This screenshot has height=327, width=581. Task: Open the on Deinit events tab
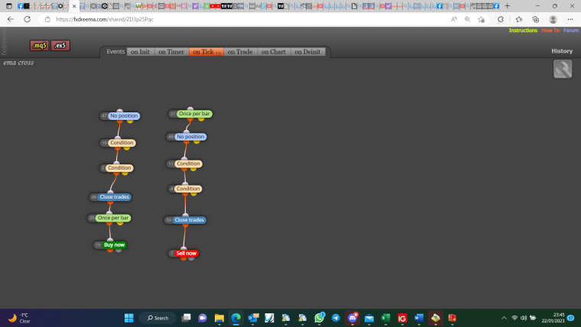(x=307, y=52)
